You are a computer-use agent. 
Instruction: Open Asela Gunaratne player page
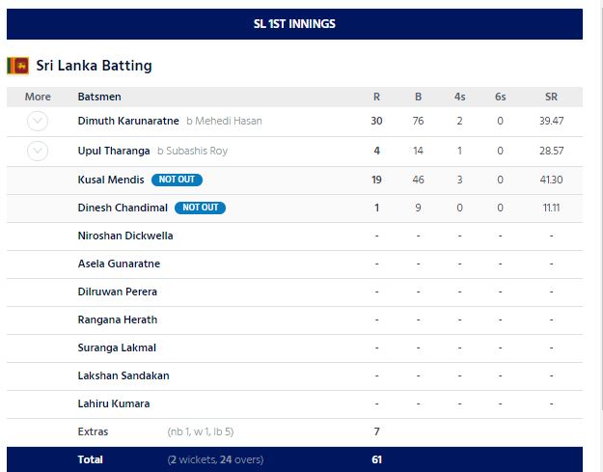(119, 264)
